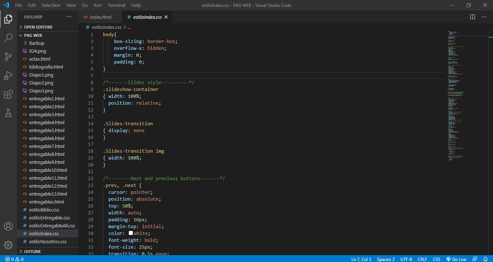This screenshot has width=493, height=262.
Task: Open the File menu
Action: point(19,5)
